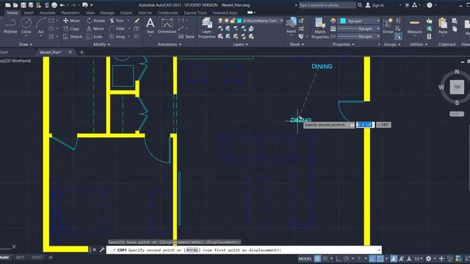This screenshot has height=264, width=470.
Task: Toggle 2D object snap in status bar
Action: coord(380,259)
